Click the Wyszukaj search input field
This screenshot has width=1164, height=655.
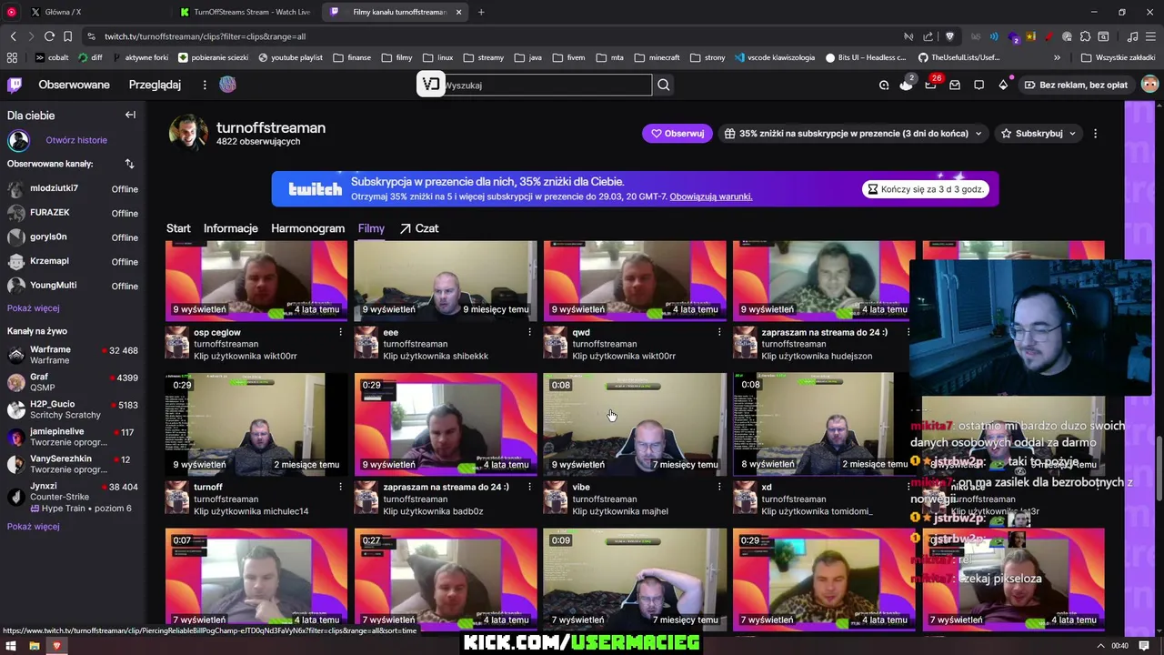[546, 85]
